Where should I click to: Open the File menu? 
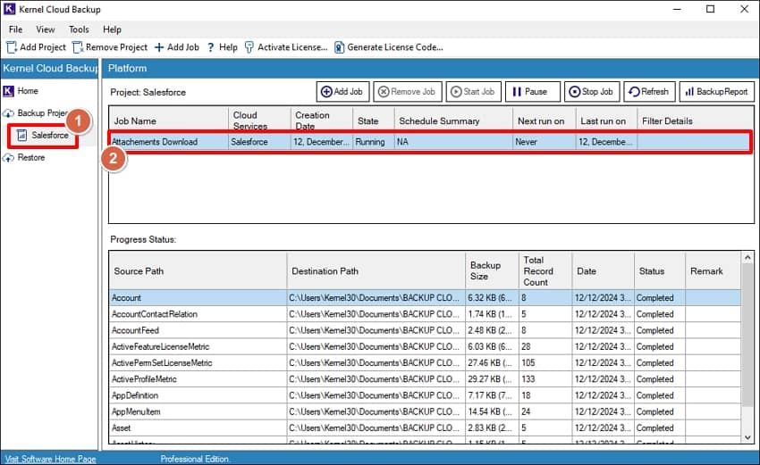pyautogui.click(x=15, y=29)
